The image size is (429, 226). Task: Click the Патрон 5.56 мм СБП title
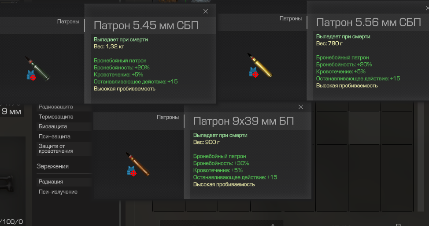(x=368, y=22)
